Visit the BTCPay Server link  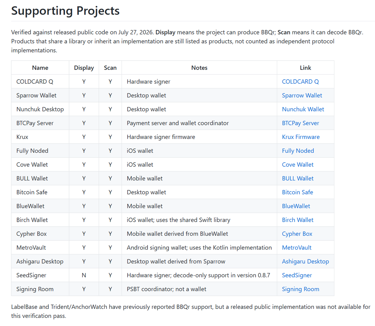click(x=300, y=123)
